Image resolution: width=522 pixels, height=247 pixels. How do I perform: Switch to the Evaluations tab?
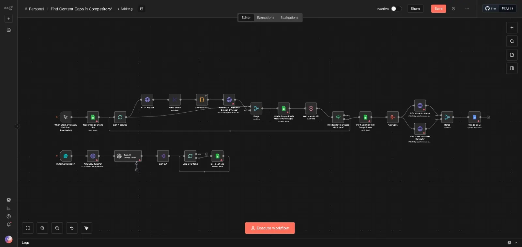coord(289,18)
